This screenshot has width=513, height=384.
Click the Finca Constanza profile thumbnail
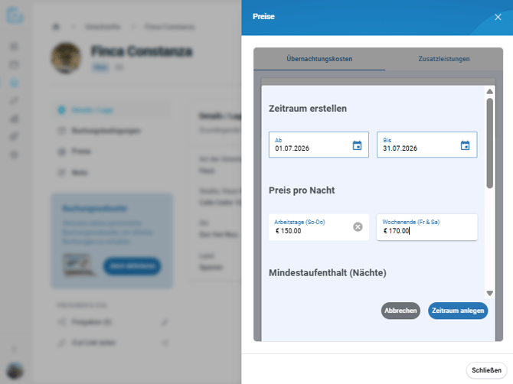pyautogui.click(x=66, y=58)
